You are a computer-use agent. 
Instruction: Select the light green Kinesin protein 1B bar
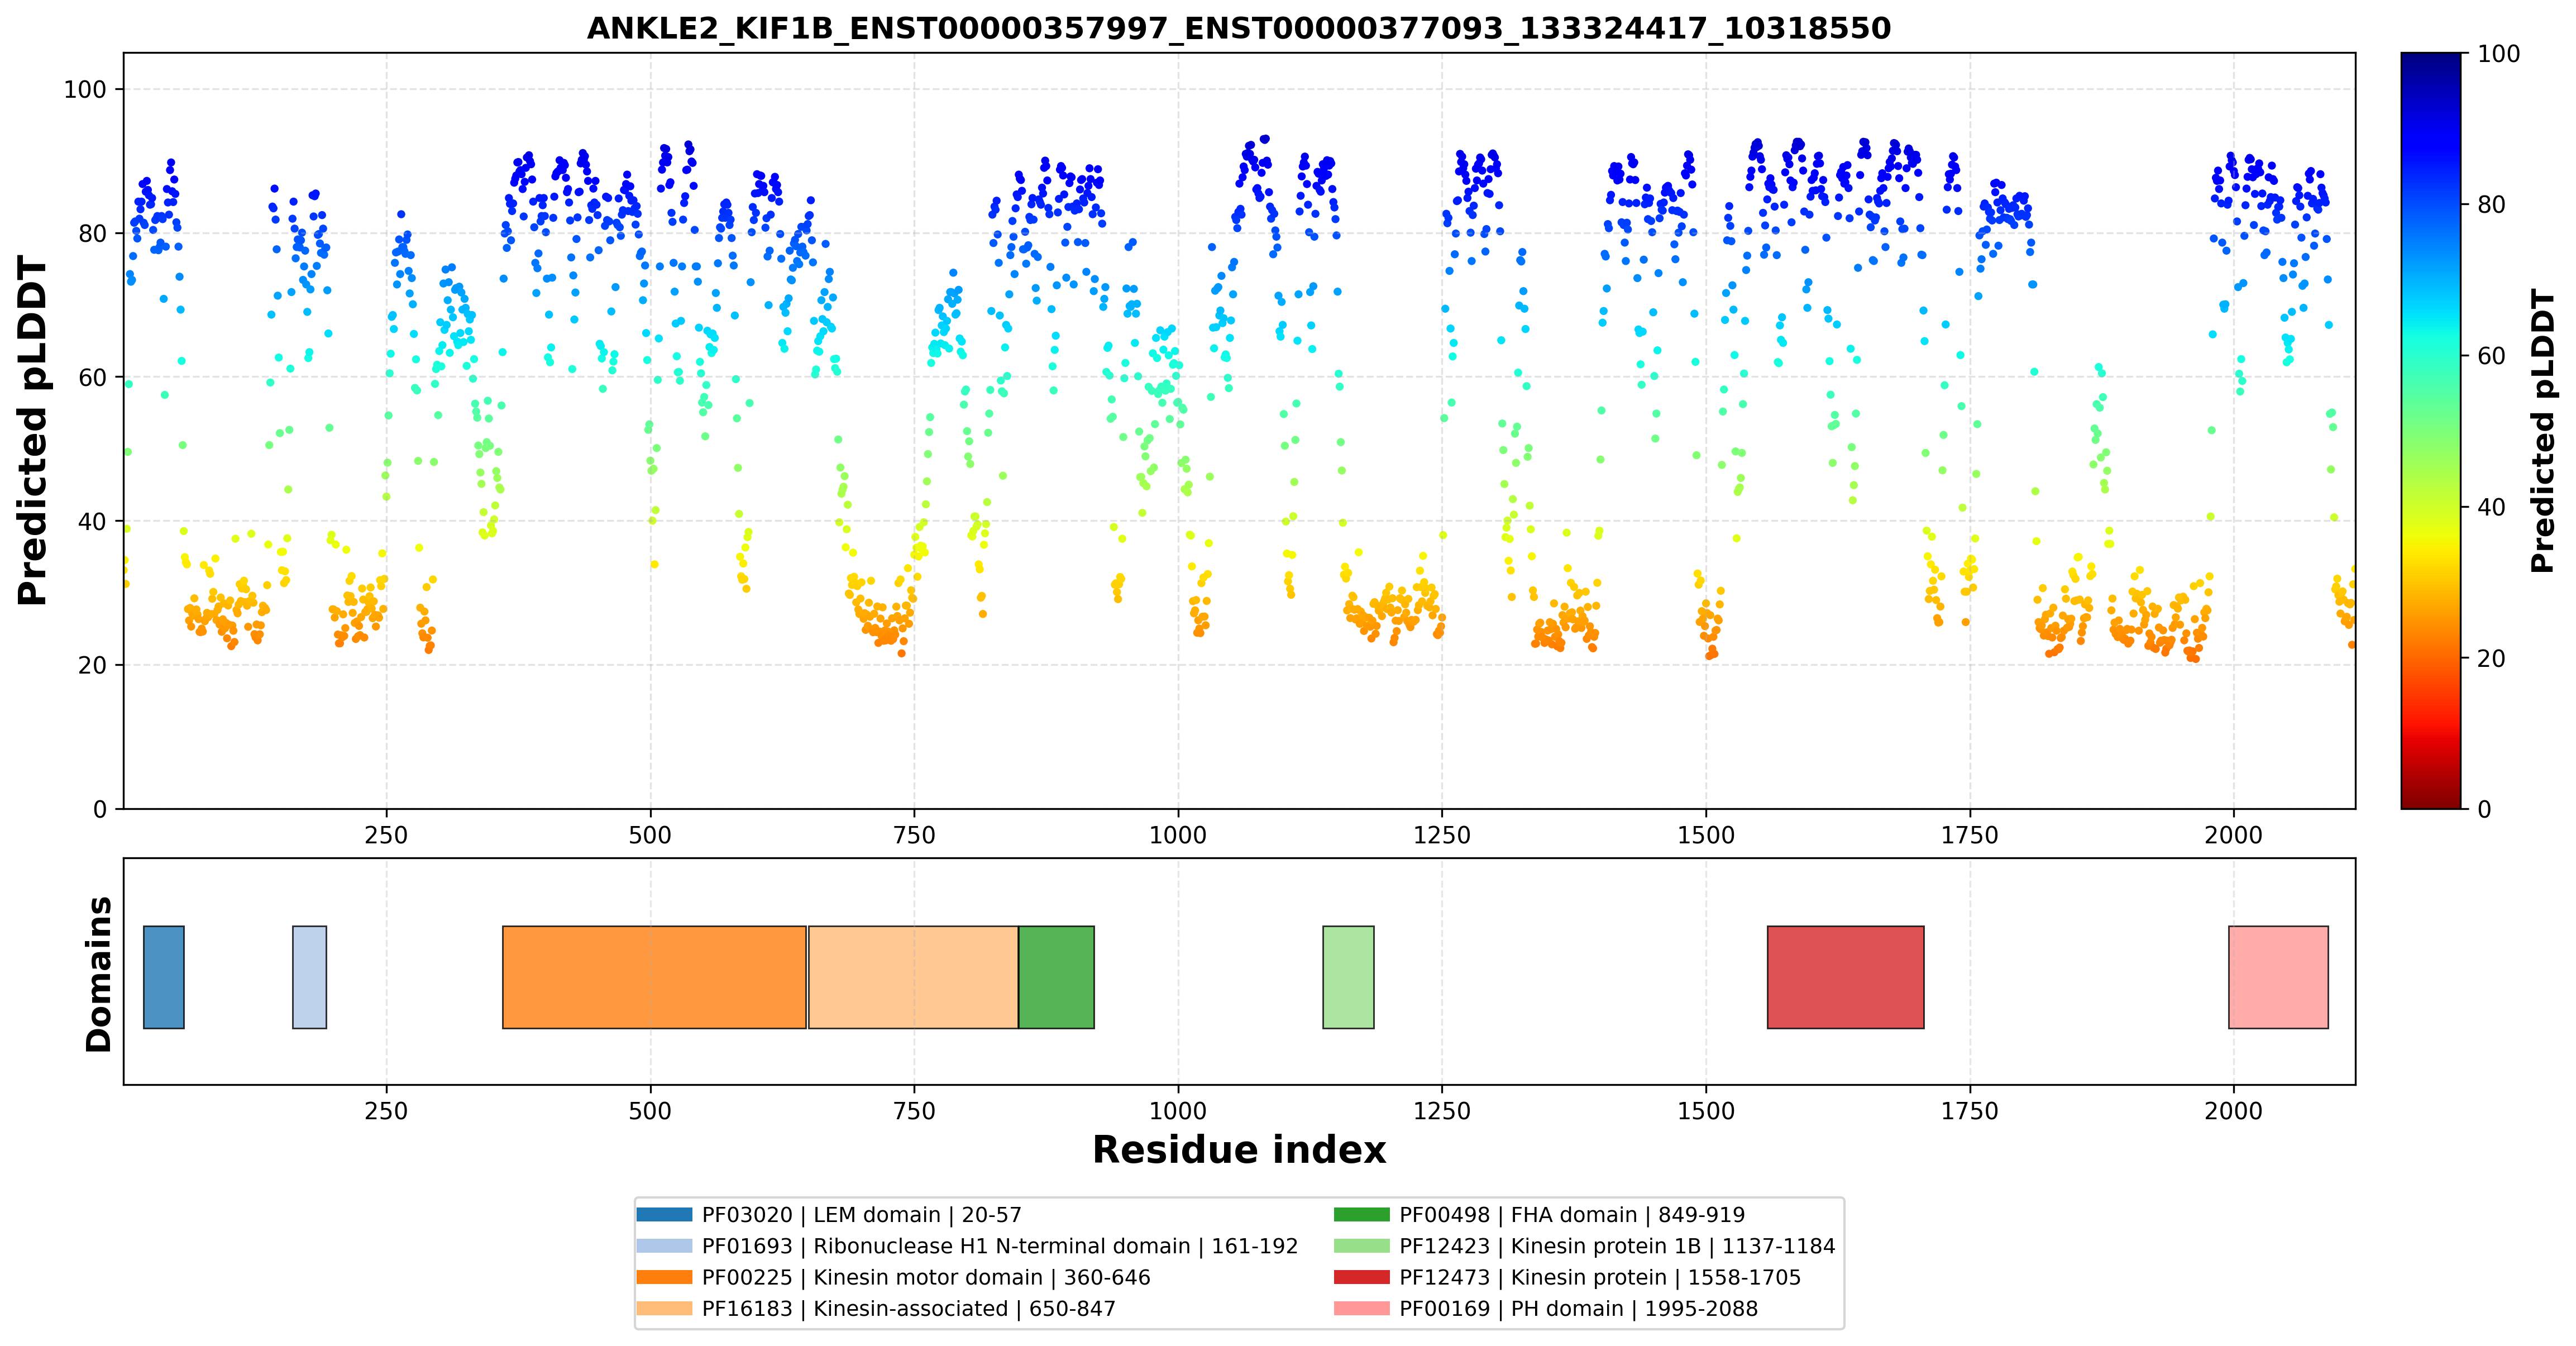point(1348,976)
